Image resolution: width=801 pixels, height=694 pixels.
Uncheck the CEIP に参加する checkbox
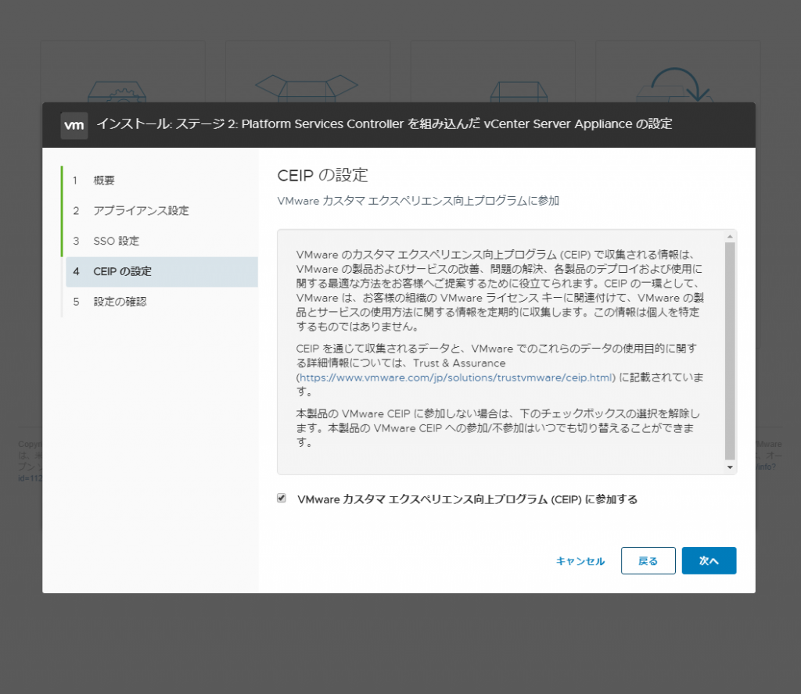[x=282, y=498]
